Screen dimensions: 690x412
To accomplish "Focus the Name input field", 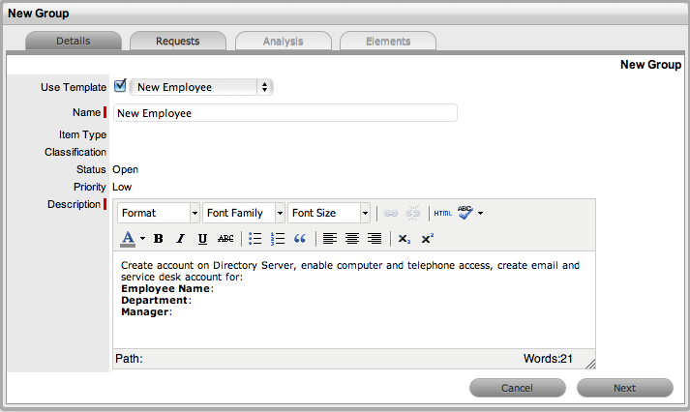I will coord(285,113).
